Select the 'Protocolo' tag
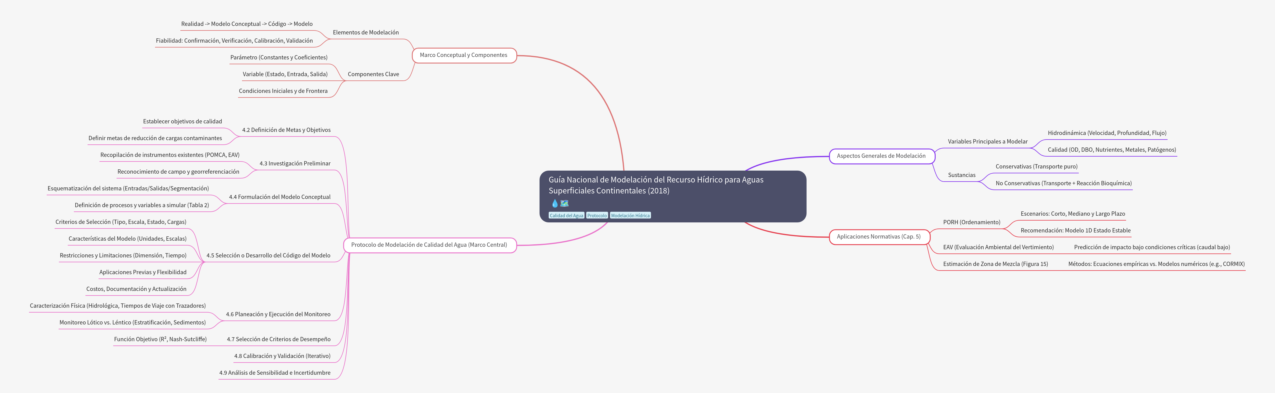Screen dimensions: 1275x393 597,215
